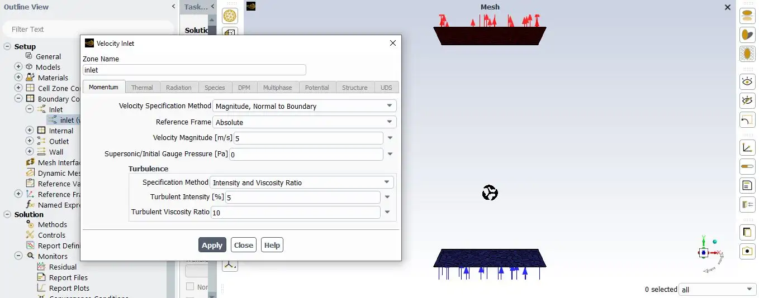759x298 pixels.
Task: Select Materials in the outline tree
Action: (53, 78)
